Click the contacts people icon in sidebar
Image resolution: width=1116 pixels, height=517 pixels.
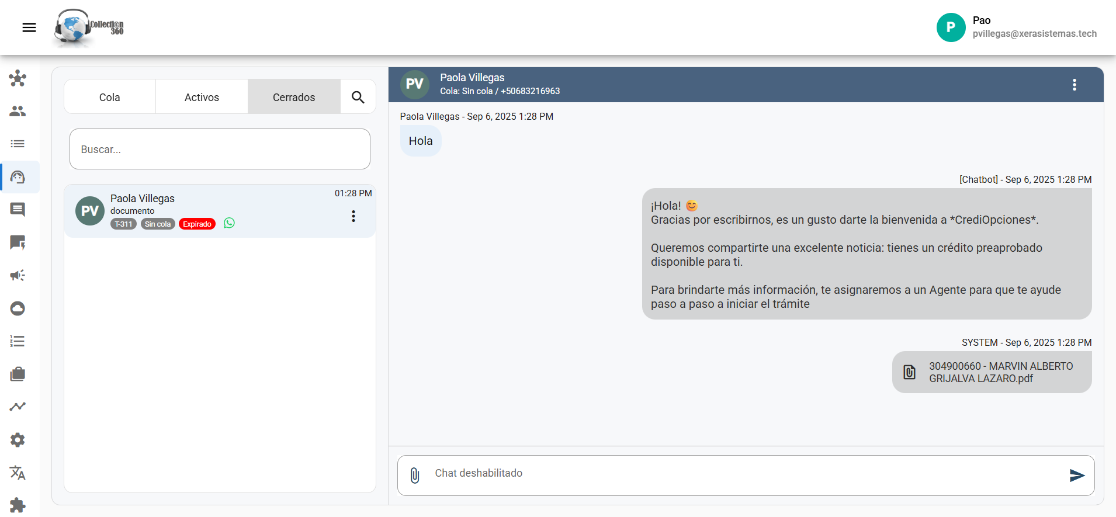click(18, 111)
